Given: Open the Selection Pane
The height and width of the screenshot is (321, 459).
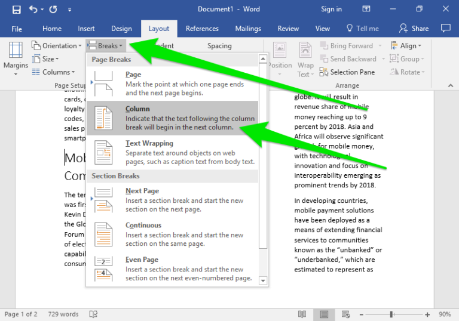Looking at the screenshot, I should (x=347, y=72).
